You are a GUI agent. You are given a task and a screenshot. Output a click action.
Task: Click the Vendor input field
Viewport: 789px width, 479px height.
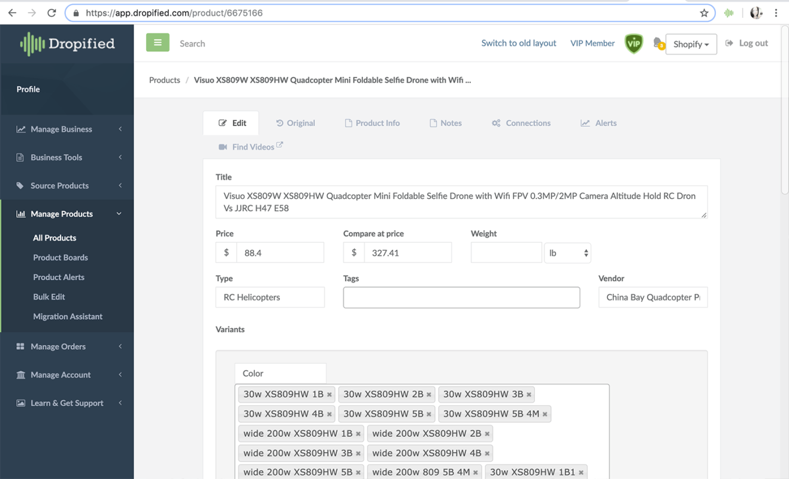point(653,298)
